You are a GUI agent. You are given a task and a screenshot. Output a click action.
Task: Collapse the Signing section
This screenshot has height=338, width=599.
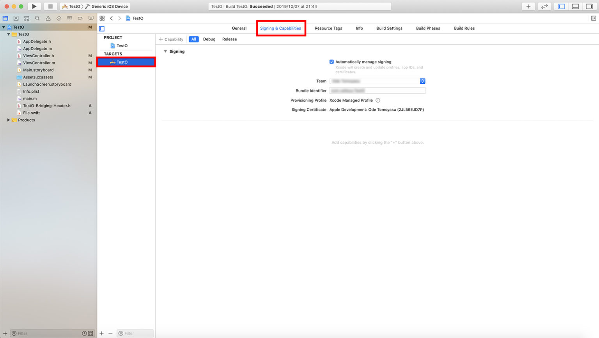(x=165, y=51)
